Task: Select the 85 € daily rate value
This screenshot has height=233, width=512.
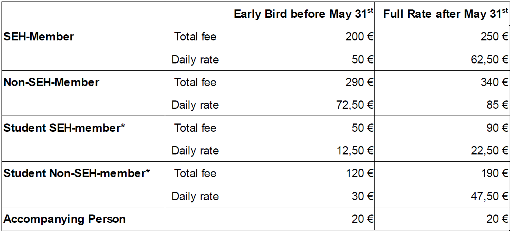Action: pyautogui.click(x=498, y=105)
